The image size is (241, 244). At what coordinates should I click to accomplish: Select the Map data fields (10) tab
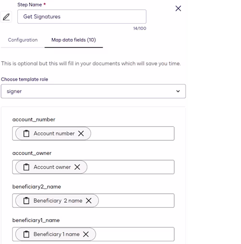(x=74, y=40)
